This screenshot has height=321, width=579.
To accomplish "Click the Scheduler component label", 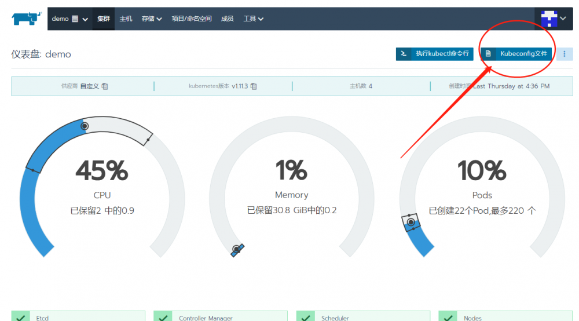I will coord(335,318).
